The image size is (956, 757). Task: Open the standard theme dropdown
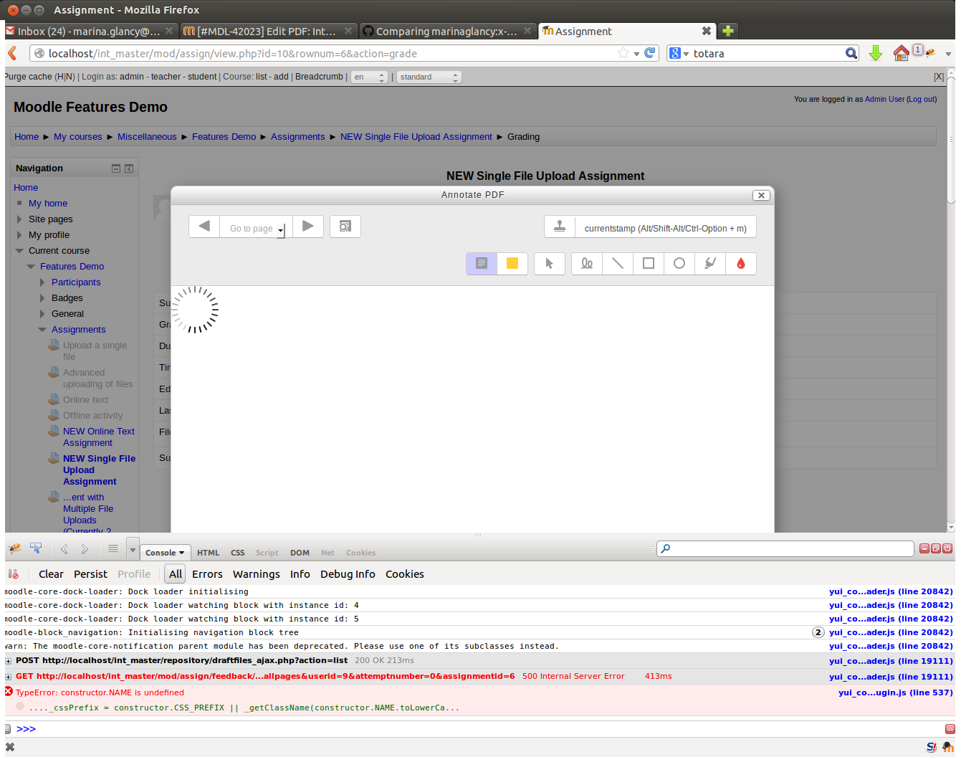click(429, 77)
